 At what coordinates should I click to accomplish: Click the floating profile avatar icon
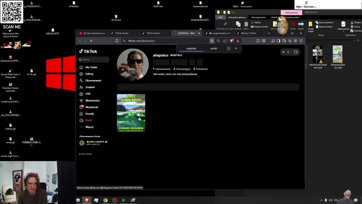tap(296, 52)
